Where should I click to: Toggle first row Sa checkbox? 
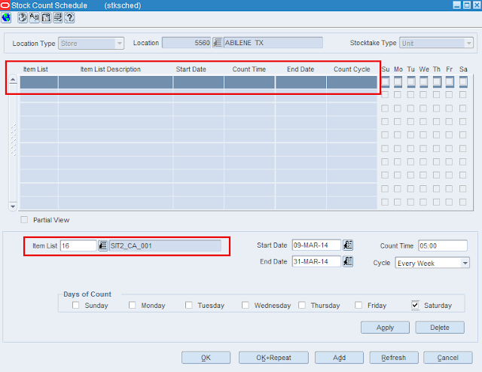coord(463,82)
